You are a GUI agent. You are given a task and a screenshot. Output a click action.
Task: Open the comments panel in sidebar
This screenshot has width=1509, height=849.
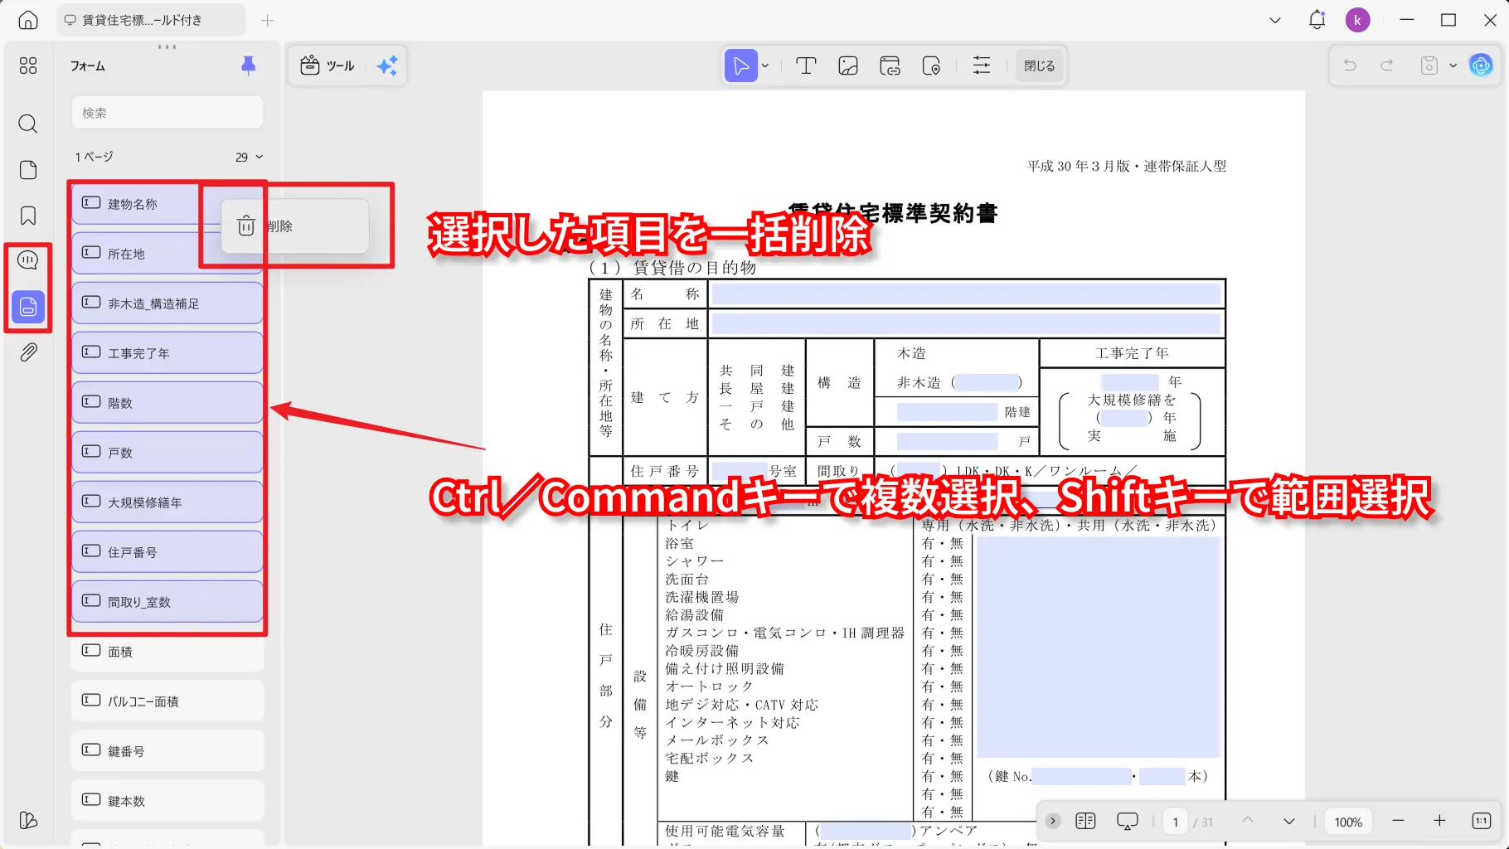(x=28, y=261)
